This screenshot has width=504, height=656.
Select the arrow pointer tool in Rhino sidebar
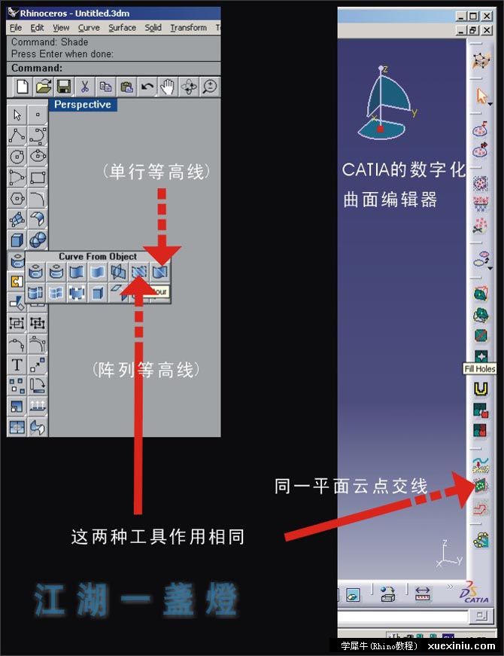point(17,114)
